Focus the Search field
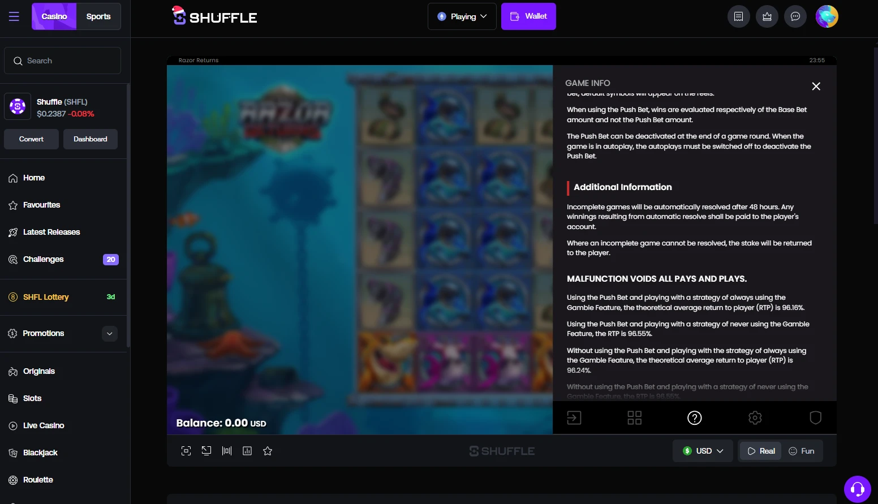 [x=62, y=61]
